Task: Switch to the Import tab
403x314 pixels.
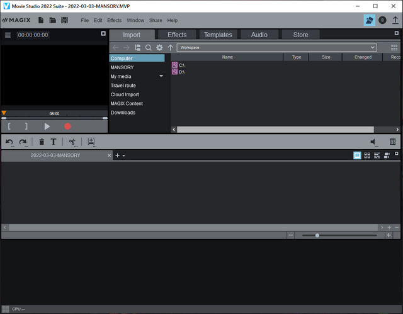Action: 132,35
